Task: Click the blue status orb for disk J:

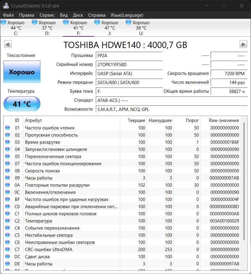Action: click(x=97, y=22)
